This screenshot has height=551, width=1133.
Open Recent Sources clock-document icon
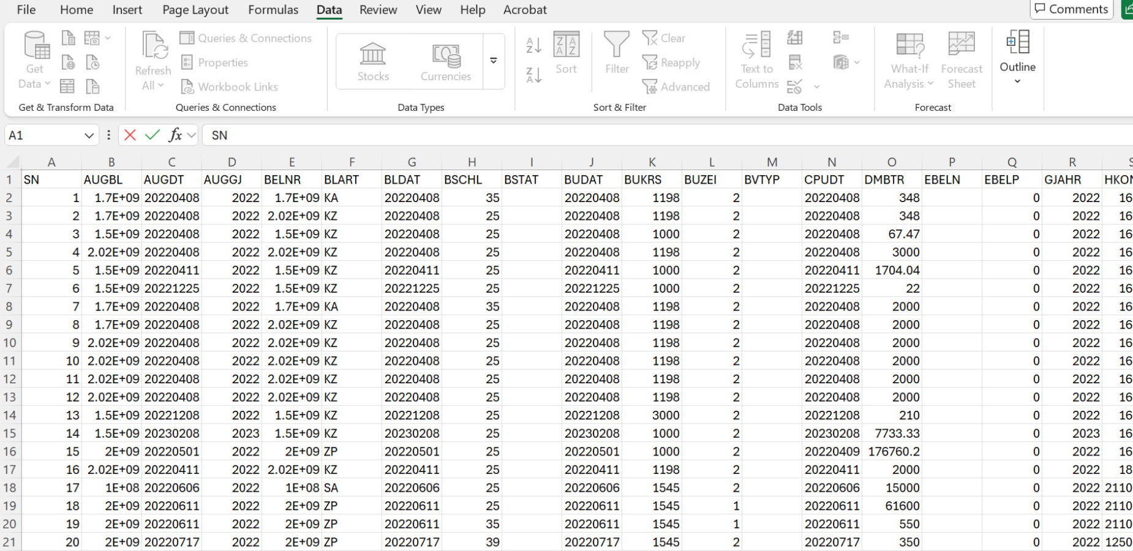point(92,62)
